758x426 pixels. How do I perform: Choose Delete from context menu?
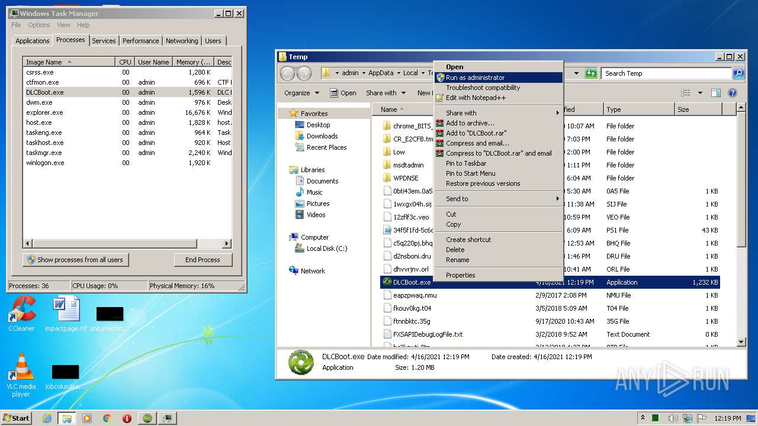[x=498, y=250]
